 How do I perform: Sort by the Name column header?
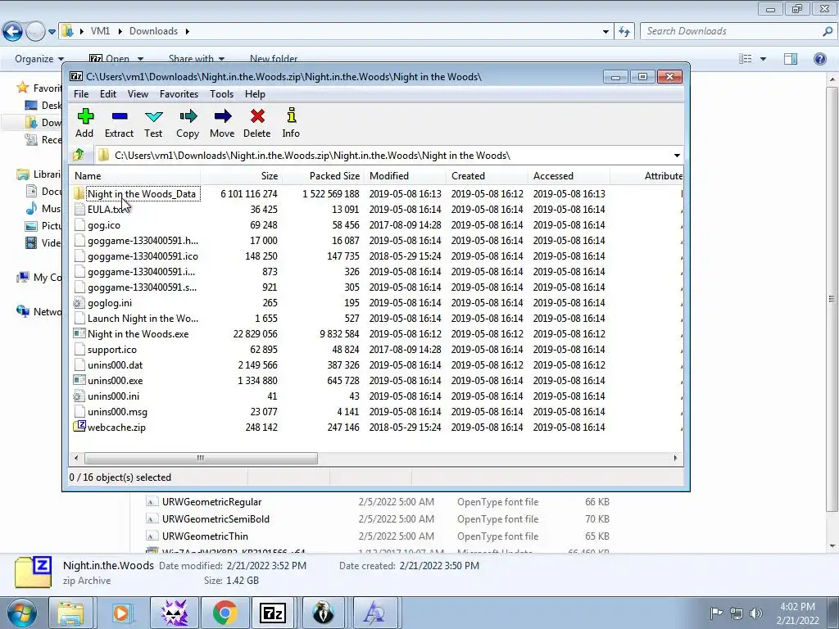coord(135,176)
